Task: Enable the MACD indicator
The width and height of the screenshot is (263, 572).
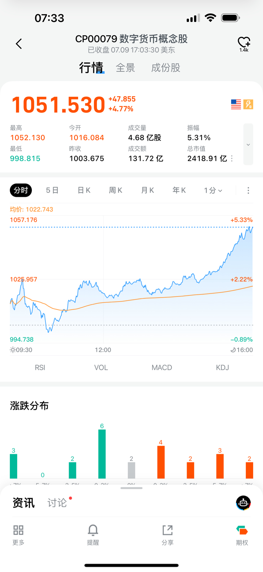Action: coord(162,368)
